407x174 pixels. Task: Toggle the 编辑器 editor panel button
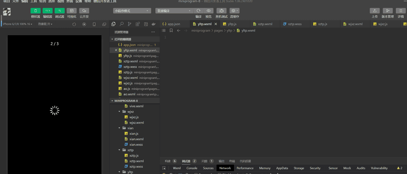click(47, 11)
